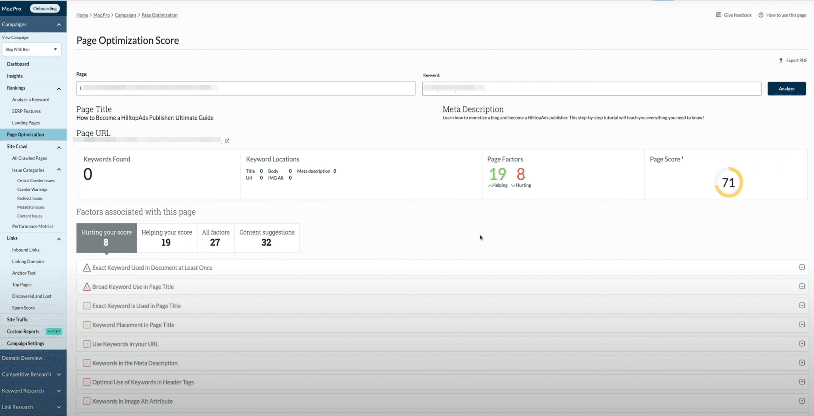Click the warning triangle beside Broad Keyword Use in Page Title
The image size is (814, 416).
87,287
